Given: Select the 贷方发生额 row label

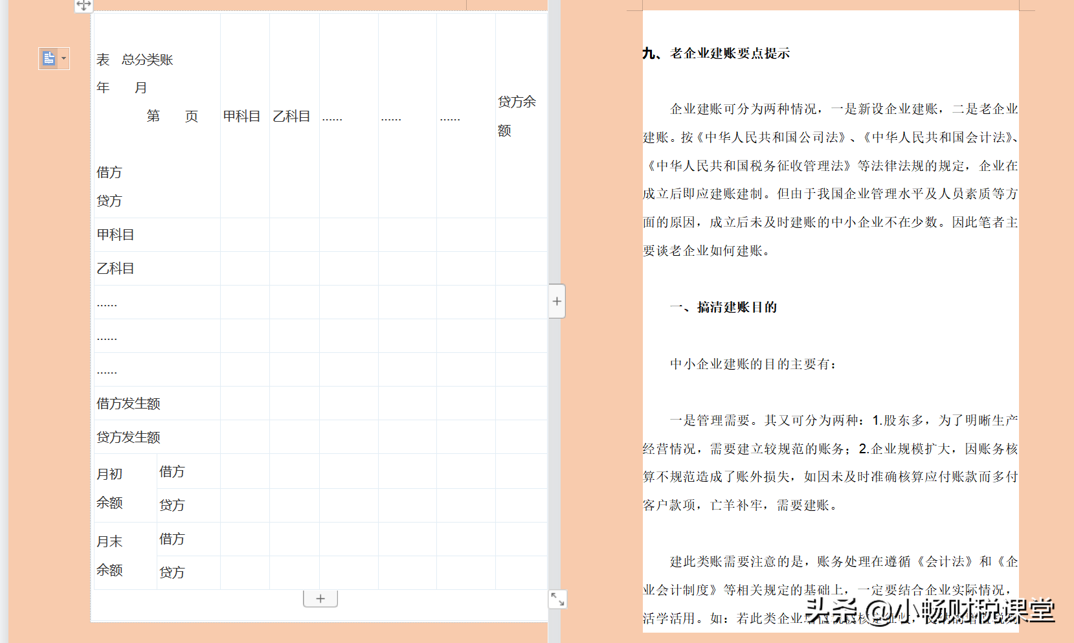Looking at the screenshot, I should [128, 436].
